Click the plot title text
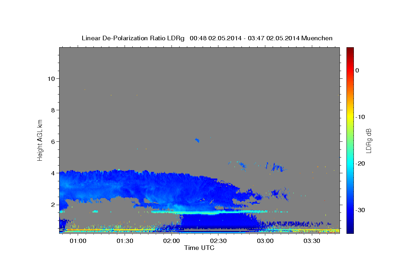420x280 pixels. coord(207,38)
